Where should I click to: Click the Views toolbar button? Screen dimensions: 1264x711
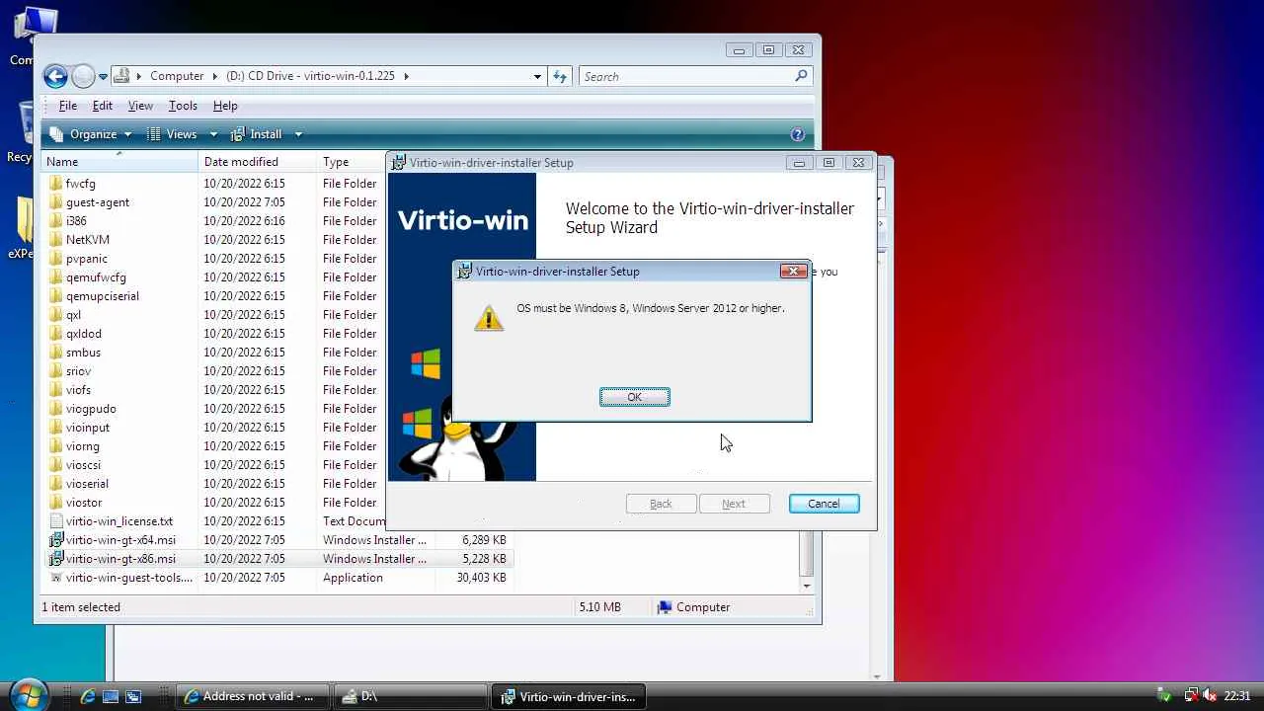click(173, 134)
